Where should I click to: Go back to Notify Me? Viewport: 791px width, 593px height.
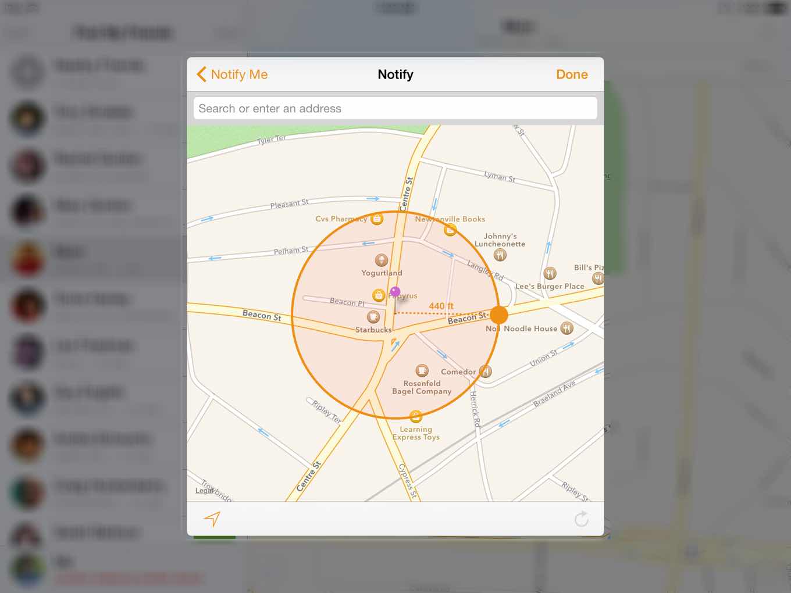pyautogui.click(x=232, y=74)
